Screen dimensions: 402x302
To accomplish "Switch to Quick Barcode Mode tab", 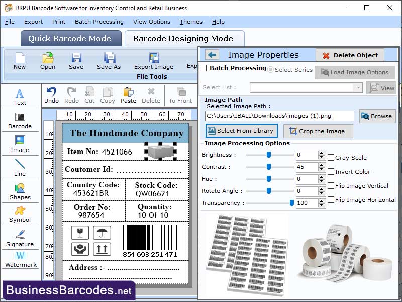I will click(x=70, y=38).
